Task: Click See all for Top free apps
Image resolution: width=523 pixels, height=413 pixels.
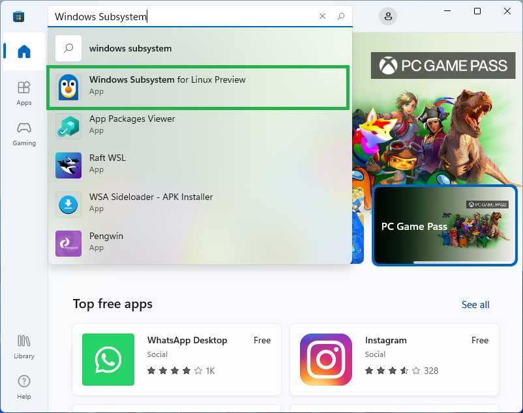Action: [475, 305]
